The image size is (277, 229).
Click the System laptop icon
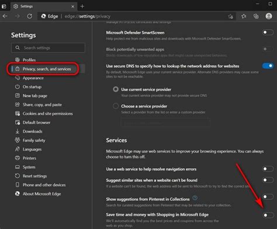pyautogui.click(x=18, y=167)
